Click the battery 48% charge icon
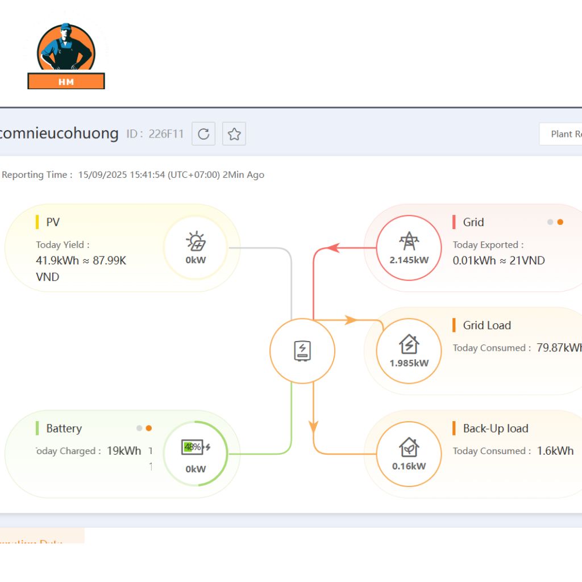Screen dimensions: 582x582 pos(193,447)
